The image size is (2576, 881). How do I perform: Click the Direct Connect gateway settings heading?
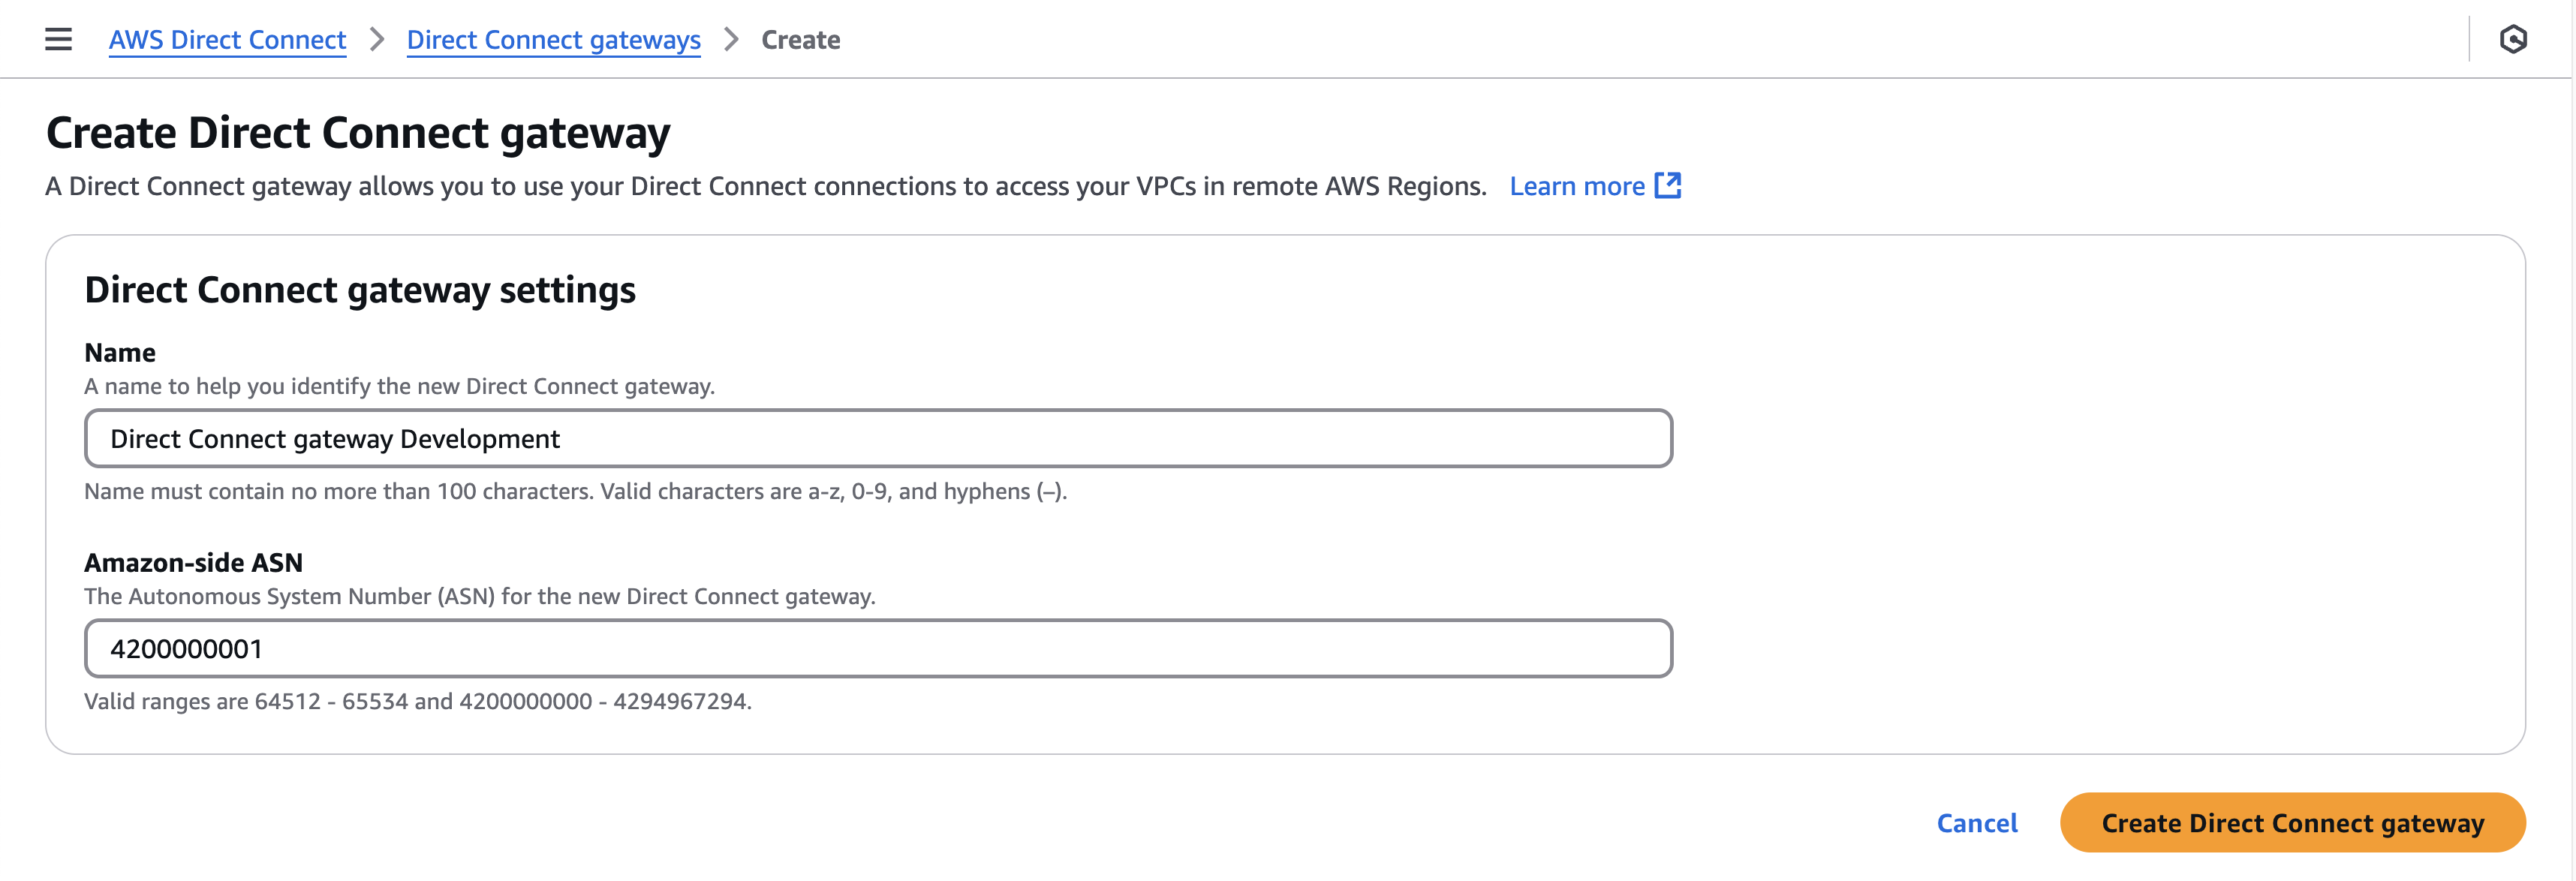click(x=360, y=290)
